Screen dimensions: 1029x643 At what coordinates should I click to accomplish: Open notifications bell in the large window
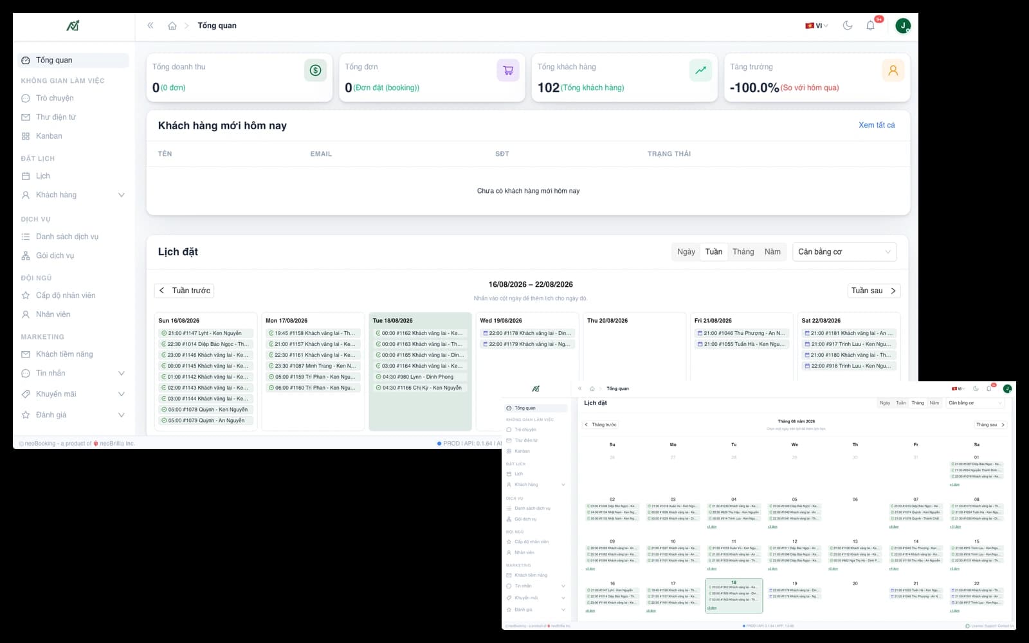pyautogui.click(x=870, y=26)
